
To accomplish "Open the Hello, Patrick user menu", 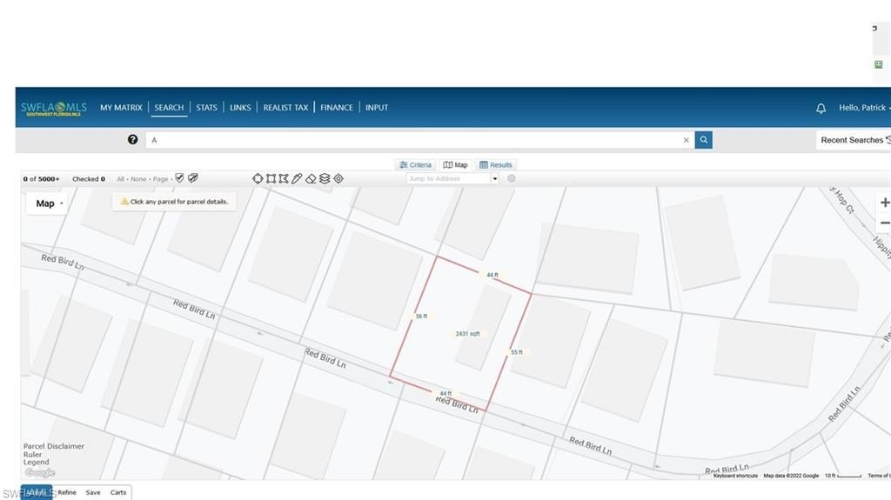I will tap(863, 108).
